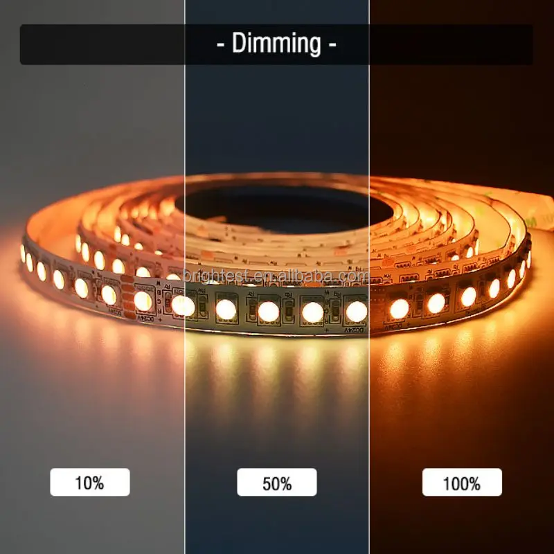This screenshot has width=554, height=554.
Task: Select the 100% brightness label
Action: click(462, 482)
